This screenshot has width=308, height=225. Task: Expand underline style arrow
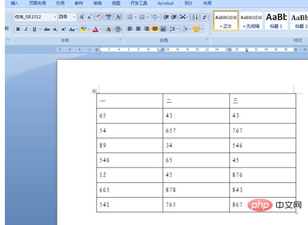click(x=40, y=29)
